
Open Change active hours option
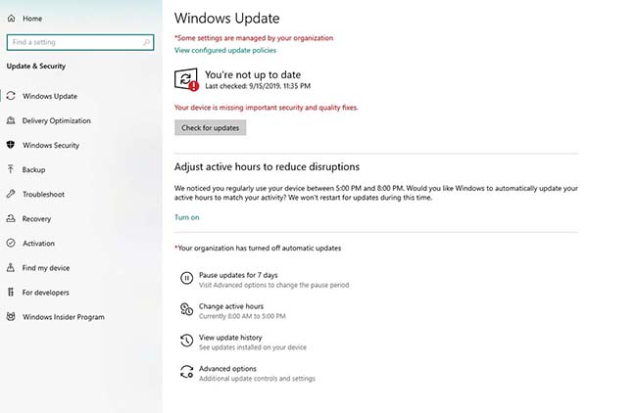[231, 306]
